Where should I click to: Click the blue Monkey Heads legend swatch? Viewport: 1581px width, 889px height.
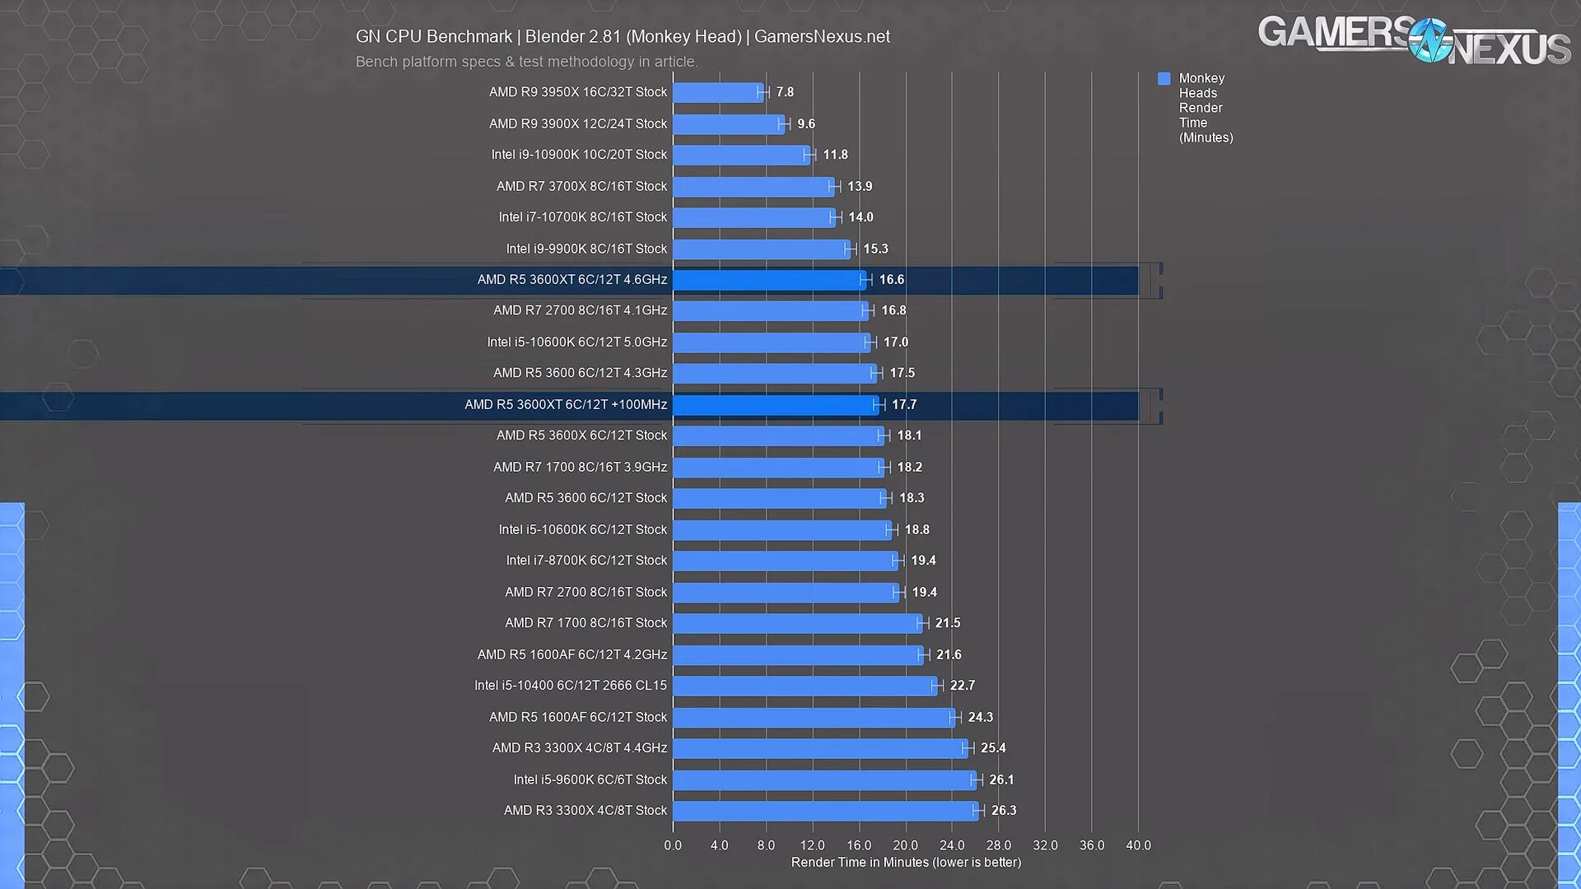1164,78
